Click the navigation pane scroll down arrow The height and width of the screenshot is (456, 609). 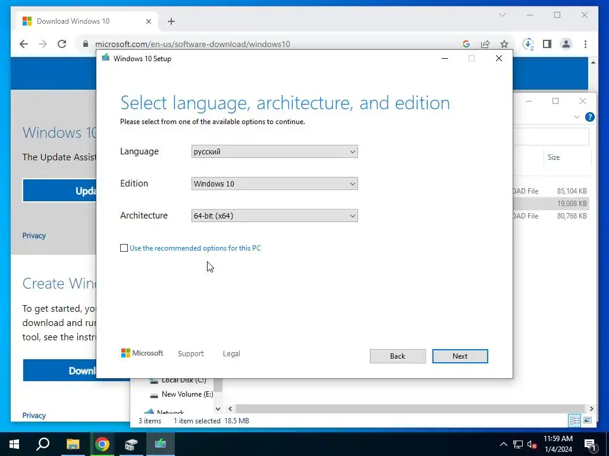tap(218, 408)
